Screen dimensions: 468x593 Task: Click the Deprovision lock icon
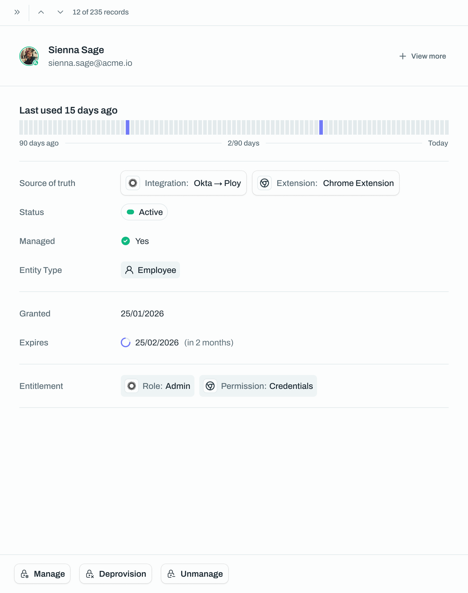90,574
